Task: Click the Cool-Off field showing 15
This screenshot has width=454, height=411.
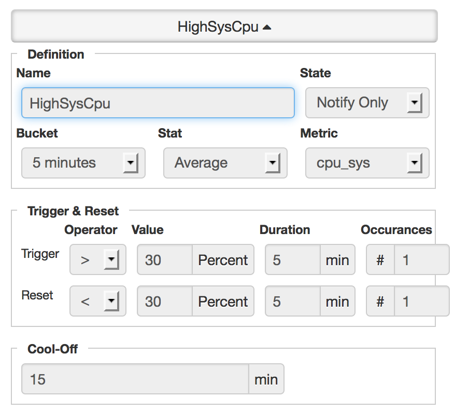Action: [135, 379]
